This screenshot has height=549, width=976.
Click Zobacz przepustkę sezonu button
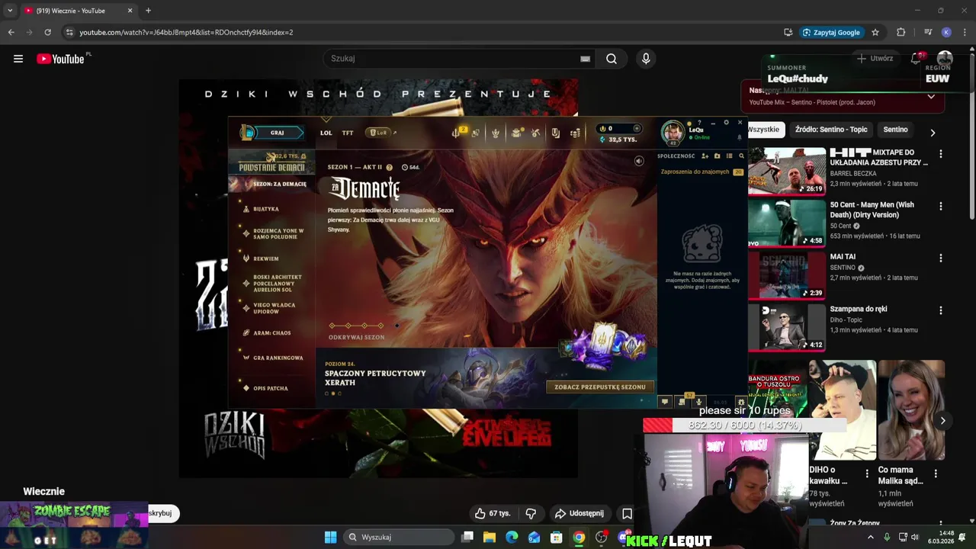pos(600,387)
